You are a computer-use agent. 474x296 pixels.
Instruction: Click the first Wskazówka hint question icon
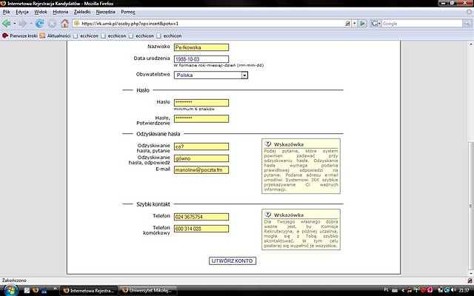click(x=267, y=144)
